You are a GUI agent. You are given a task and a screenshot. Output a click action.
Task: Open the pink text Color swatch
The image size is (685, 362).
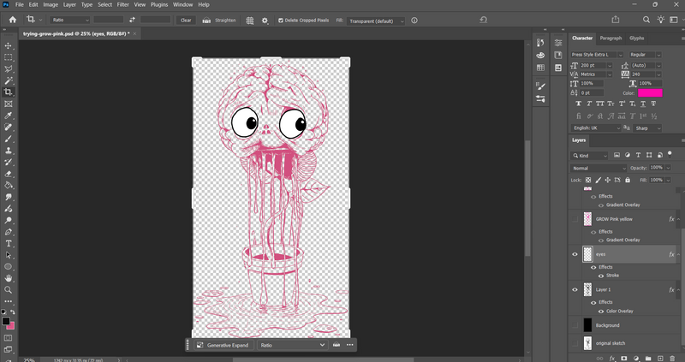click(x=650, y=93)
